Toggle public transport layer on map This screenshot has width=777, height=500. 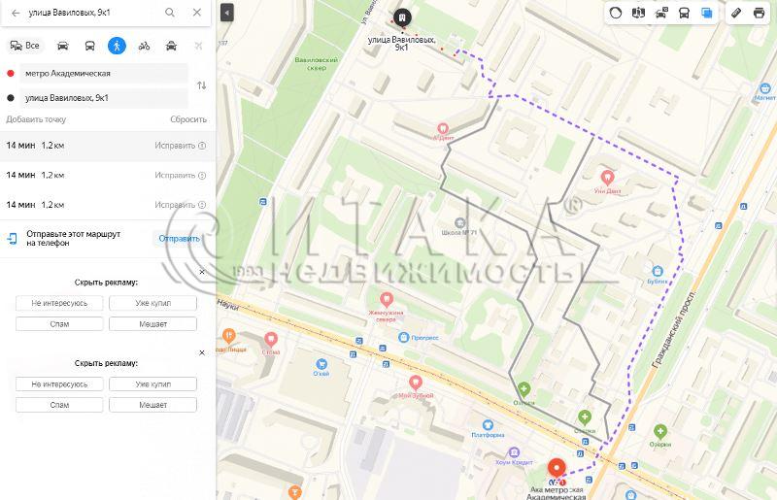684,14
